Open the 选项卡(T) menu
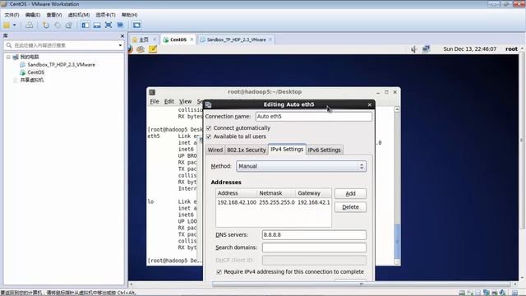The height and width of the screenshot is (296, 526). click(105, 15)
